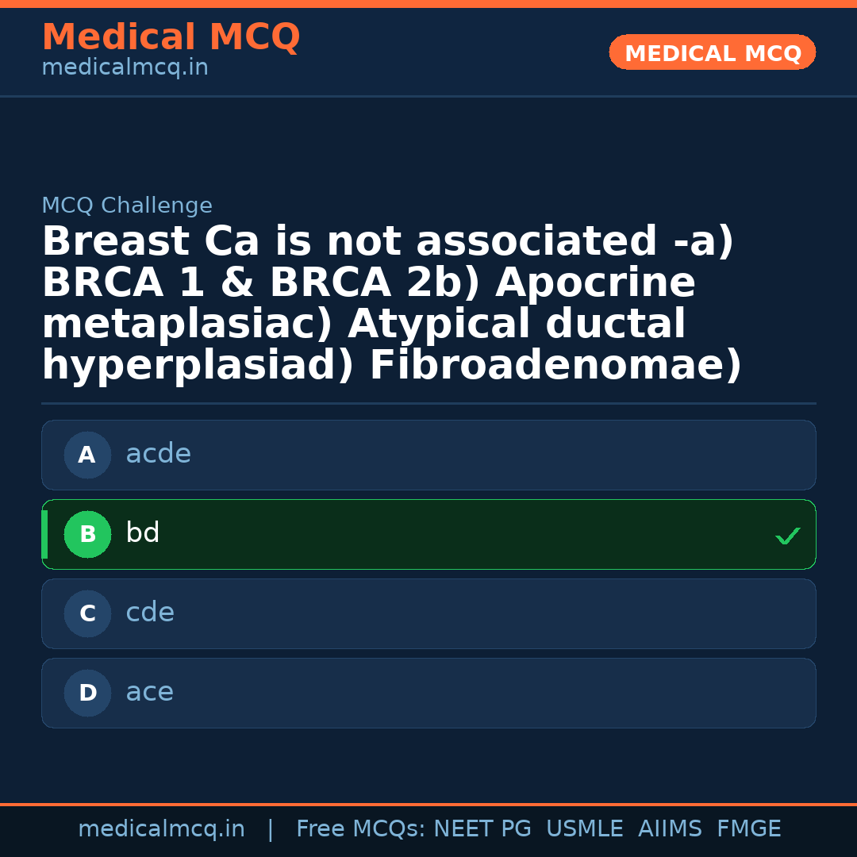Click the green B option badge

point(87,534)
